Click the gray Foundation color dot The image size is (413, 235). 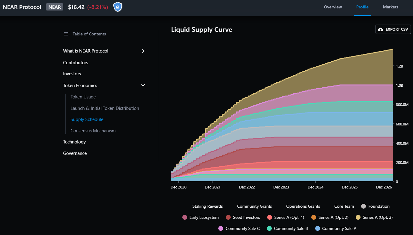[x=364, y=206]
